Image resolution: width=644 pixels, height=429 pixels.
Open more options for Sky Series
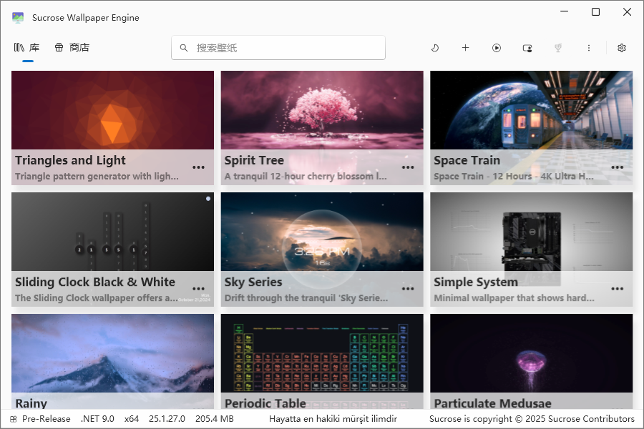pyautogui.click(x=408, y=289)
